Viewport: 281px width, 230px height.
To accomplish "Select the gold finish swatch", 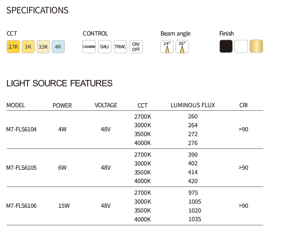I will [x=256, y=46].
